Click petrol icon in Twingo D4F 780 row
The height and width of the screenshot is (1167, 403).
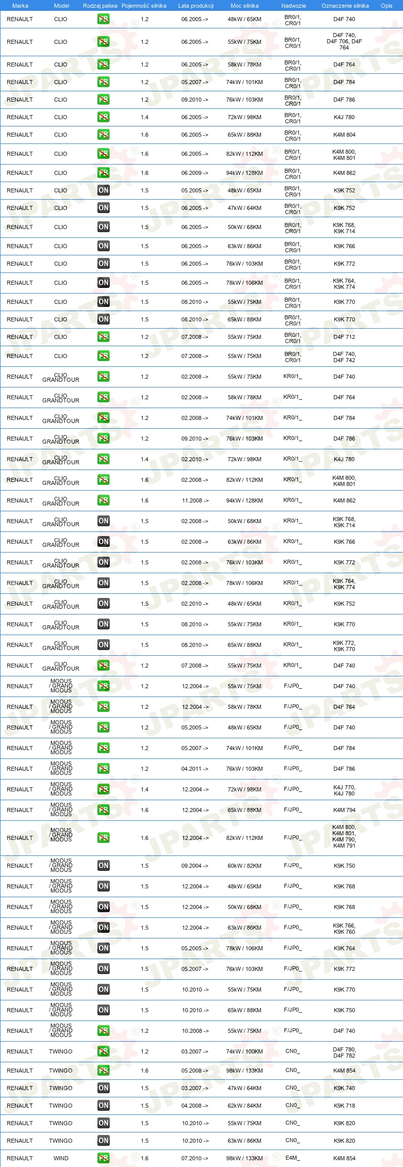pos(104,1051)
